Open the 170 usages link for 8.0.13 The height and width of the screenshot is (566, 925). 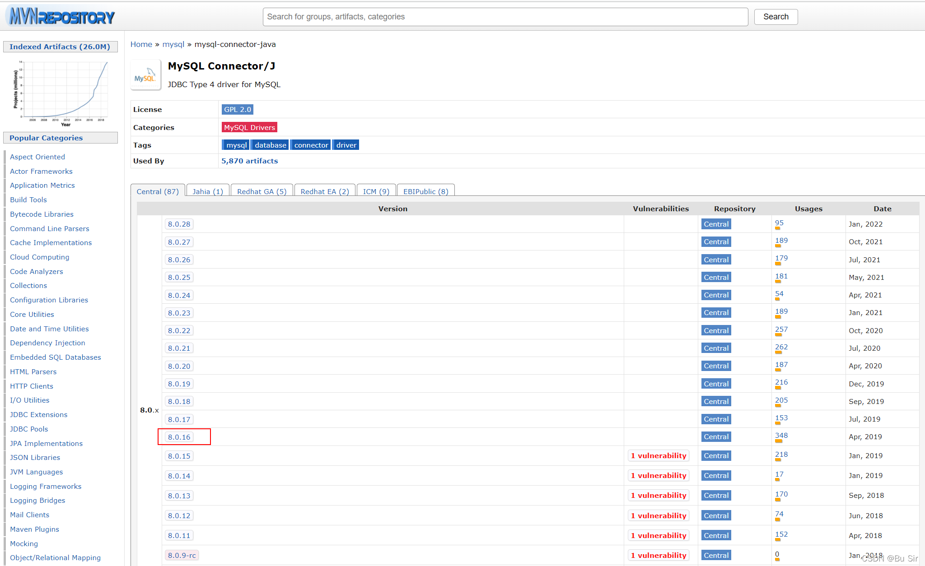tap(781, 494)
